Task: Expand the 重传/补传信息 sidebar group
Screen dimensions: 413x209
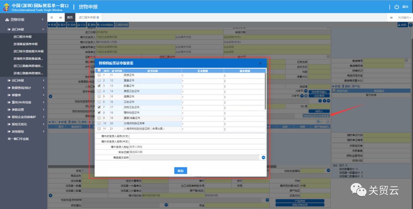Action: click(24, 102)
